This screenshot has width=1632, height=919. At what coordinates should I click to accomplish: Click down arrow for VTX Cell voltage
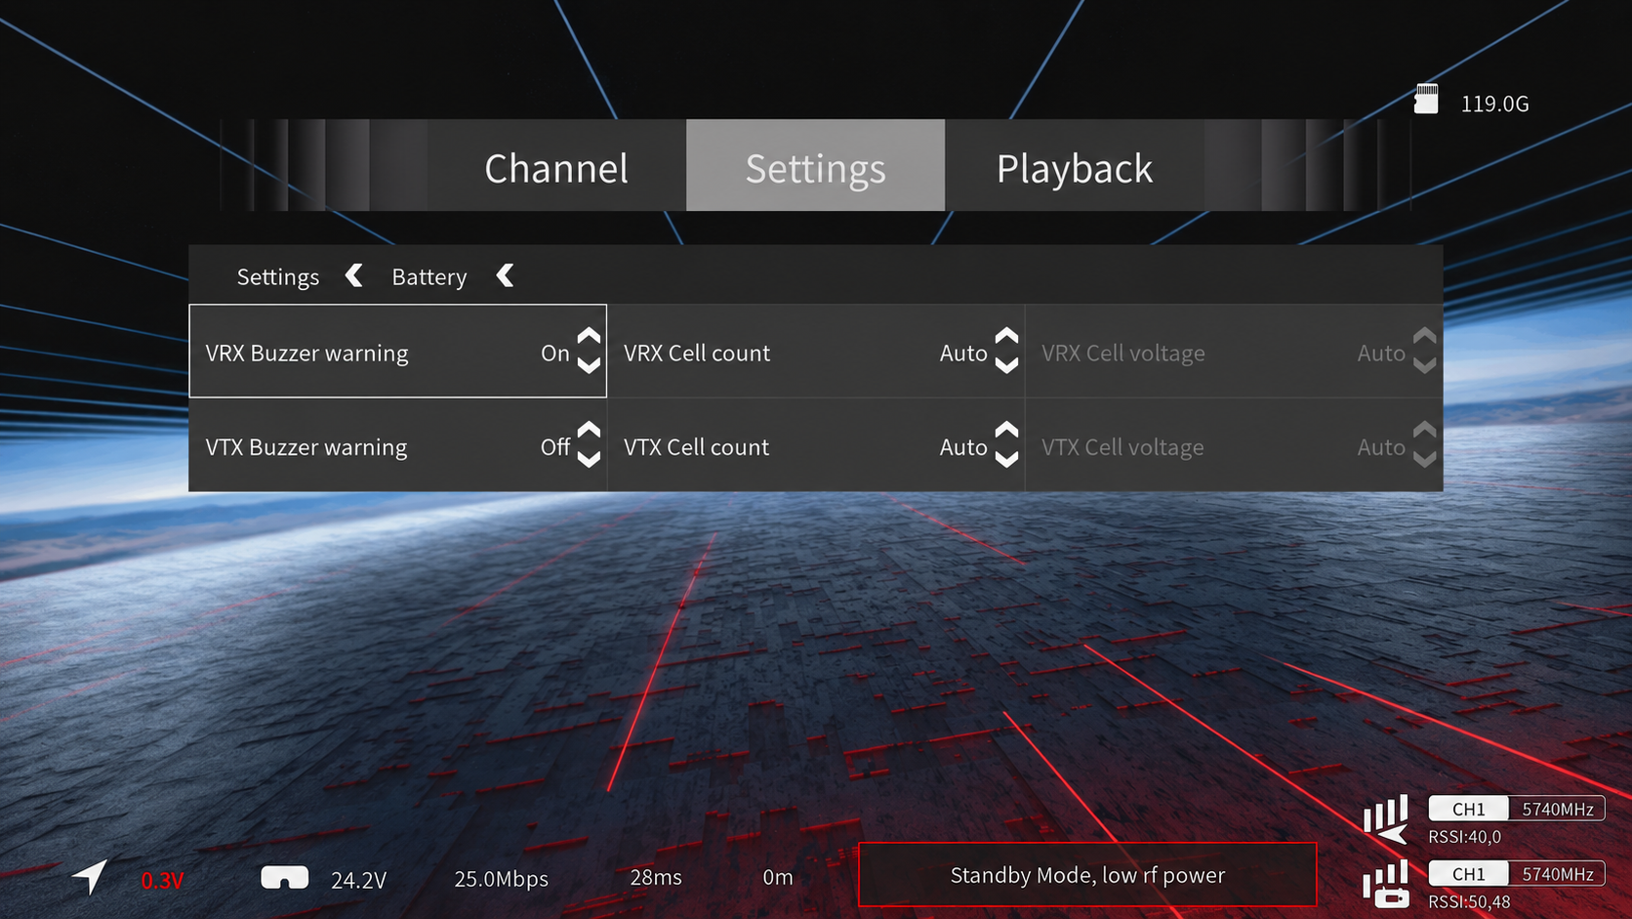1425,459
